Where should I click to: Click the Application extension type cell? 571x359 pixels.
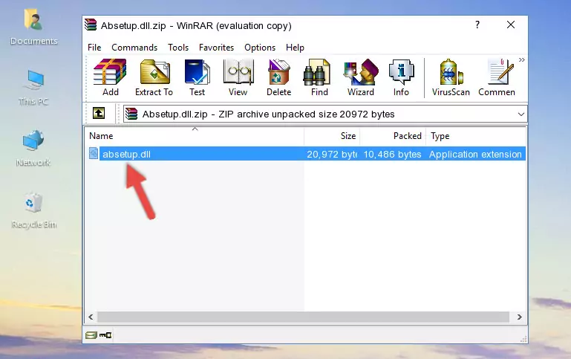coord(475,154)
